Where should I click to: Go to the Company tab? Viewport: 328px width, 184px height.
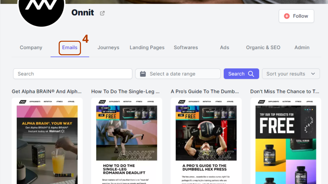pyautogui.click(x=31, y=47)
